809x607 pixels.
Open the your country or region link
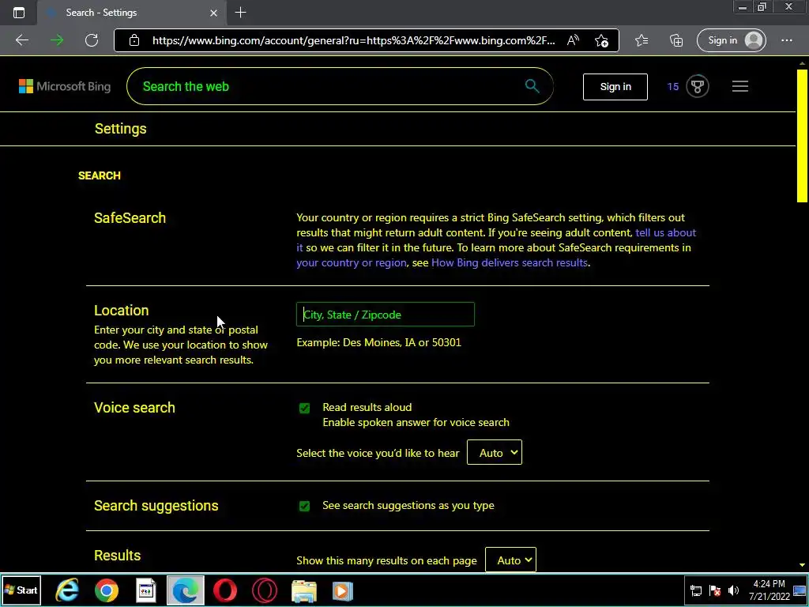pyautogui.click(x=351, y=262)
